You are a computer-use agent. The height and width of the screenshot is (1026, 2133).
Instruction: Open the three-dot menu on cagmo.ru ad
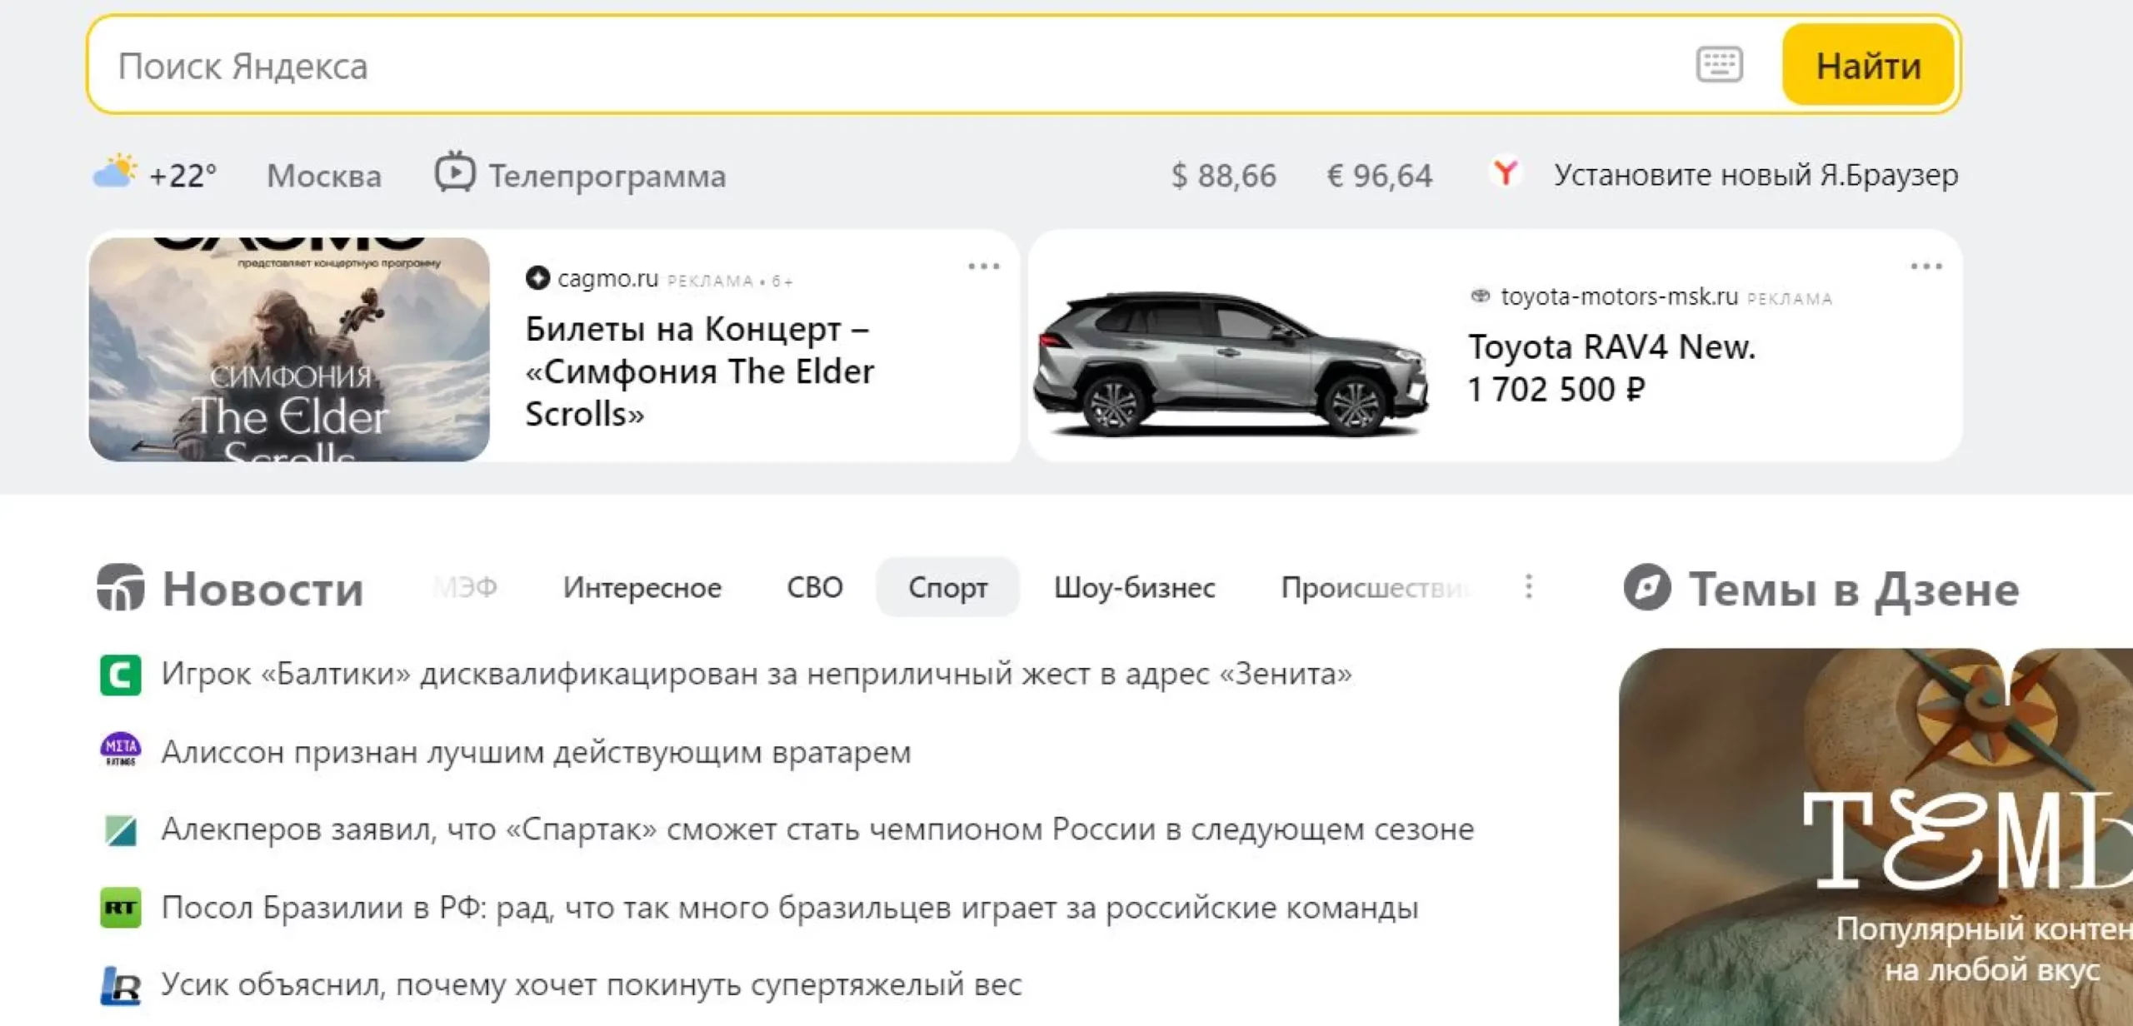pyautogui.click(x=983, y=266)
